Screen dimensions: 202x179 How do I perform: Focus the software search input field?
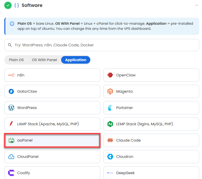point(102,45)
